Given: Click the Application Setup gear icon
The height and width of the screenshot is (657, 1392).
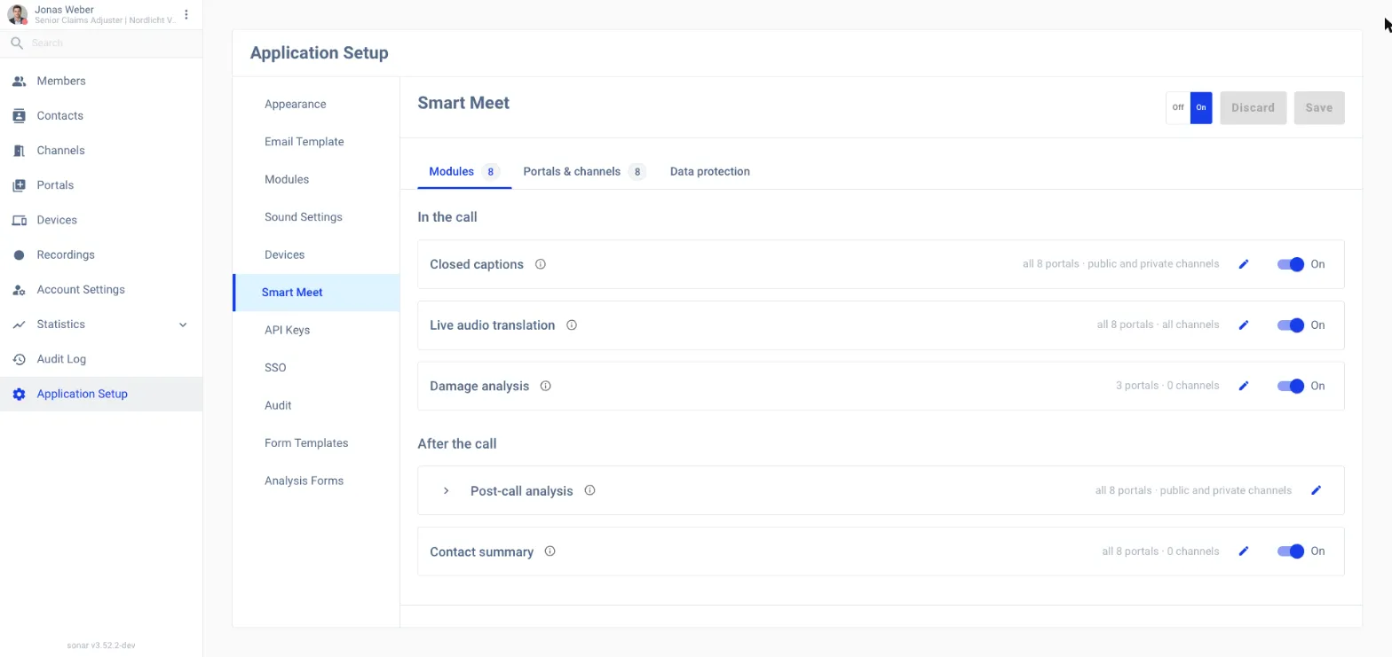Looking at the screenshot, I should pos(19,395).
